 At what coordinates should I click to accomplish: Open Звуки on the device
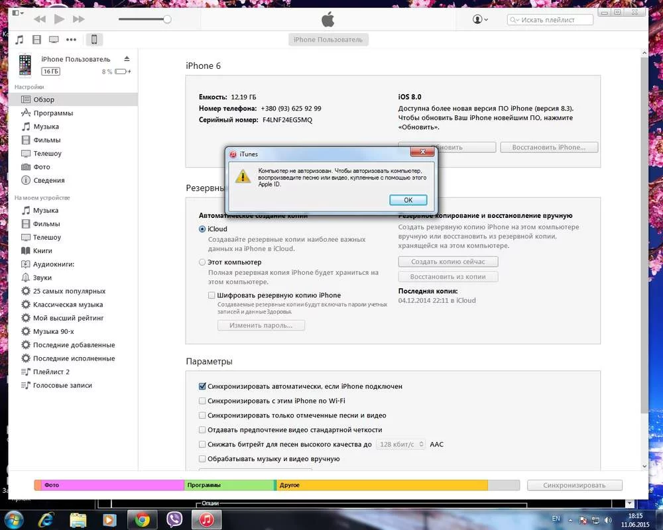73,278
